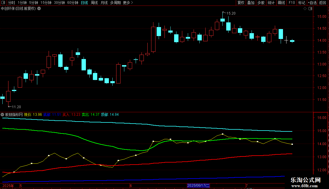Screen dimensions: 329x189
Task: Click the stock title 中创环保(日线.前复权)
Action: [18, 9]
